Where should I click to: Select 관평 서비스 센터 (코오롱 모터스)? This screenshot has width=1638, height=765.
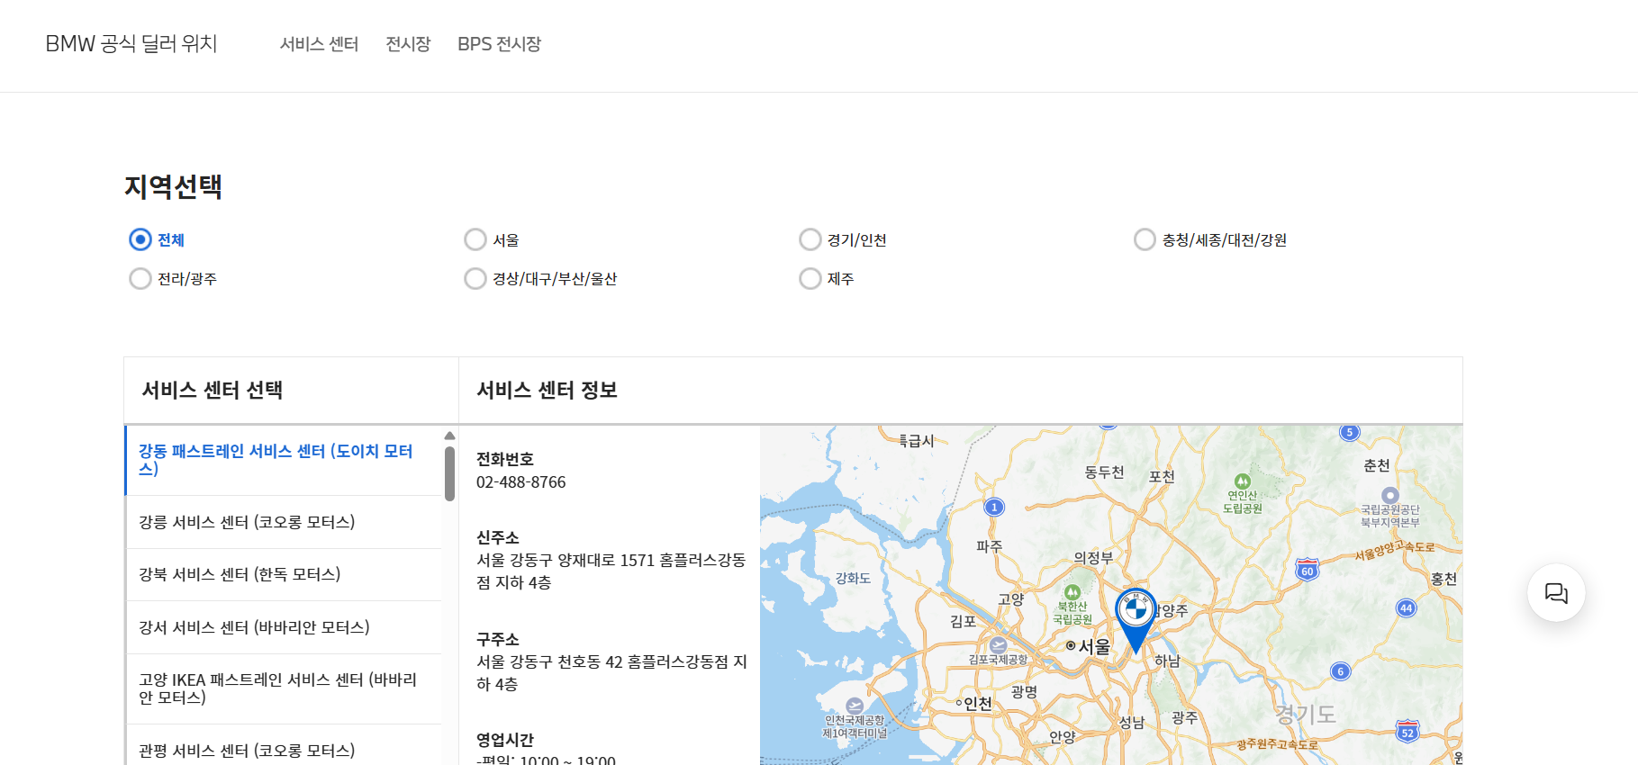(284, 750)
